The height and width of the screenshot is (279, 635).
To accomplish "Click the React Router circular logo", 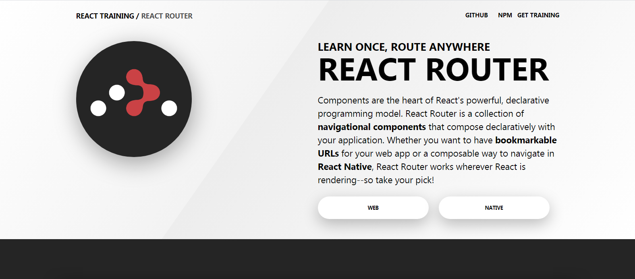I will click(134, 99).
